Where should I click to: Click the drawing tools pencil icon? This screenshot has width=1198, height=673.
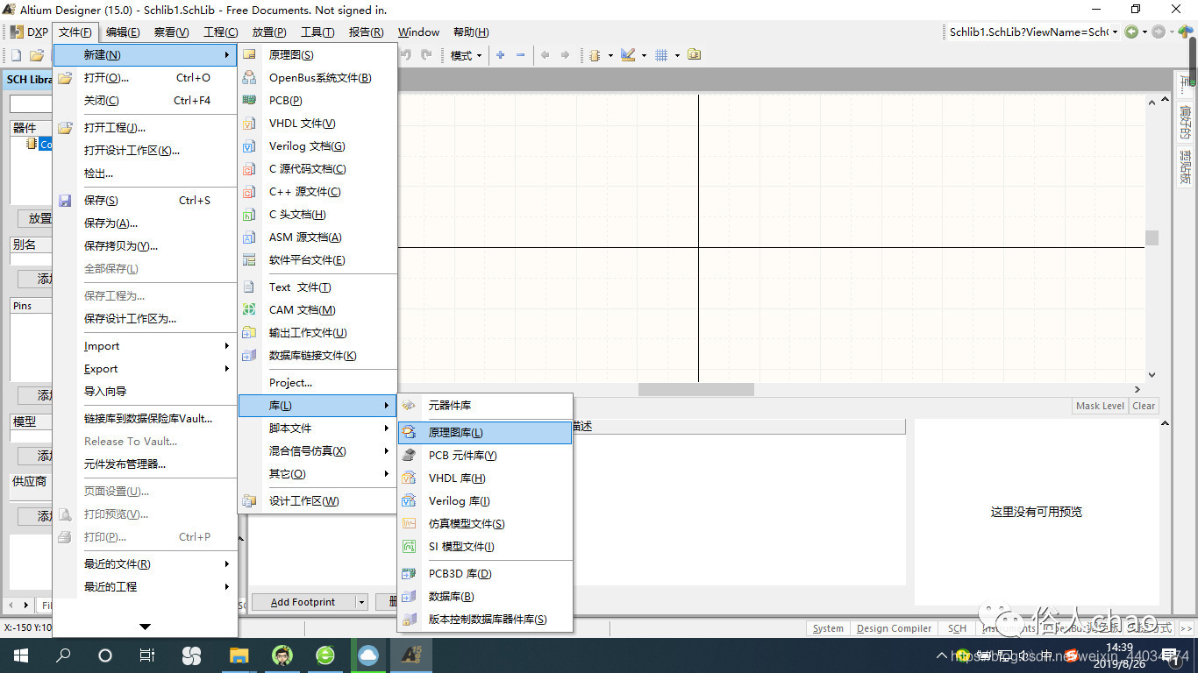point(628,55)
